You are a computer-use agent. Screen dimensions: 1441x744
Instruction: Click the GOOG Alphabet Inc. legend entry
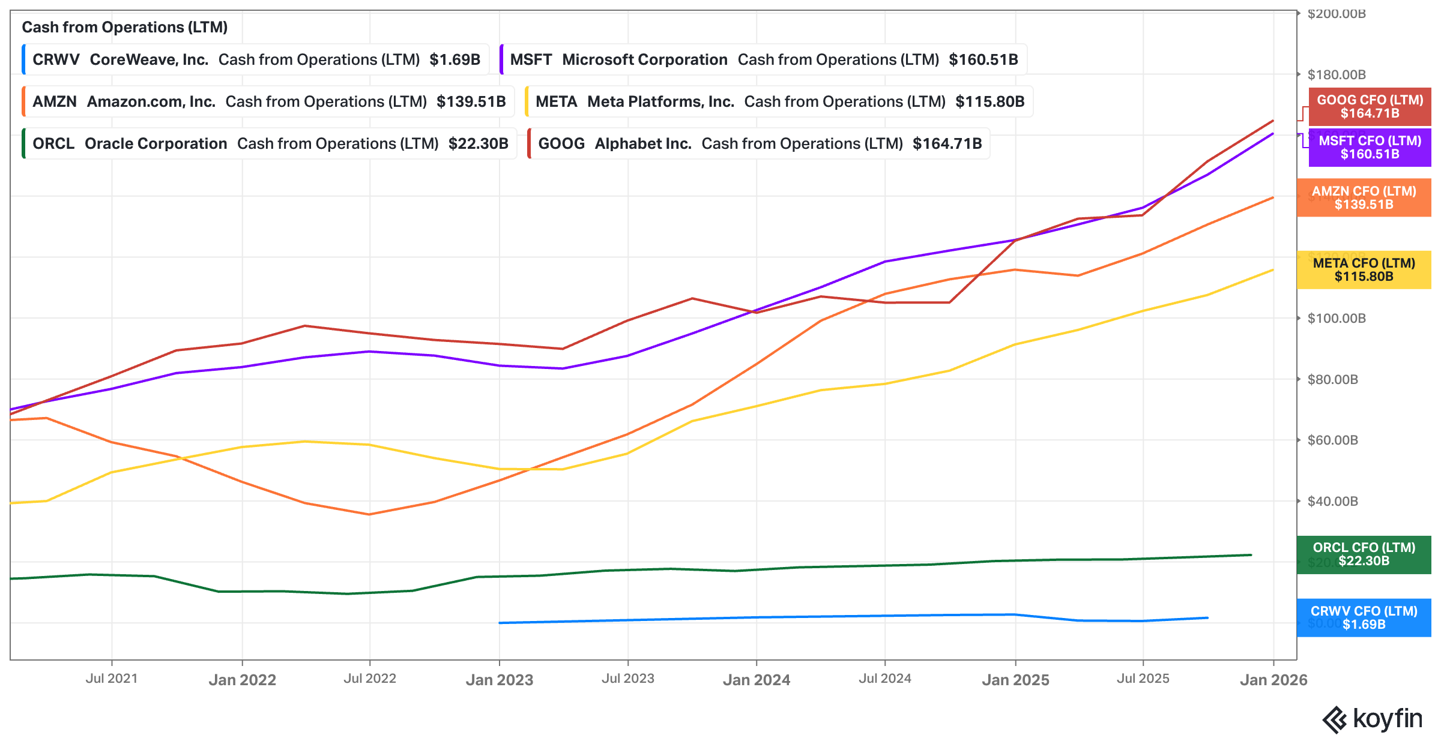(759, 143)
